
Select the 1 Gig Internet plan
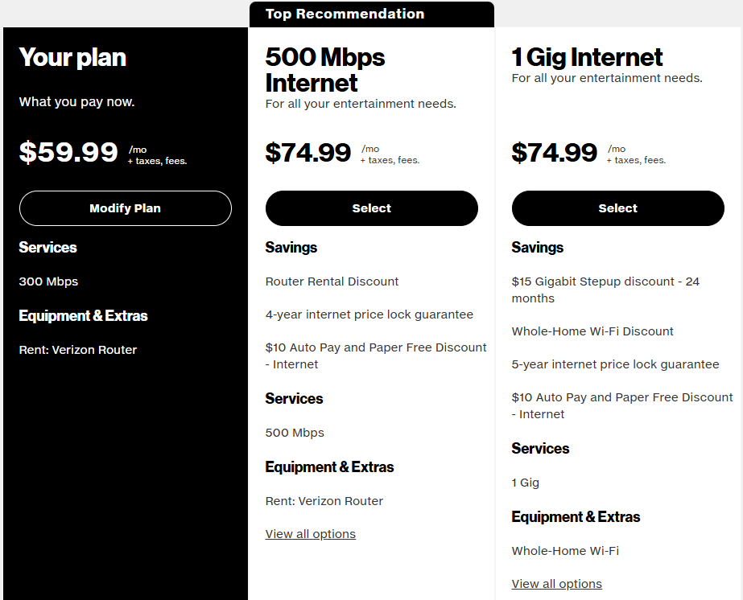click(617, 208)
